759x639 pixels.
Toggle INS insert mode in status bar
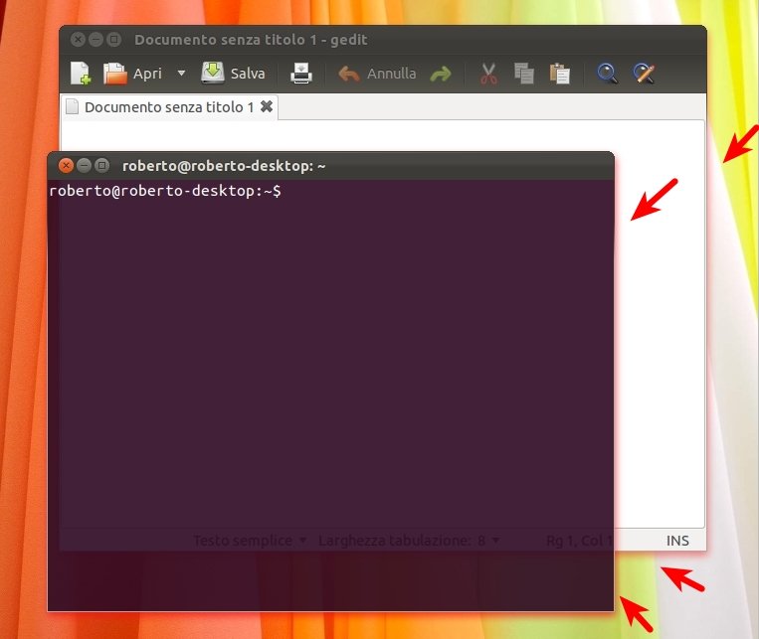[677, 541]
